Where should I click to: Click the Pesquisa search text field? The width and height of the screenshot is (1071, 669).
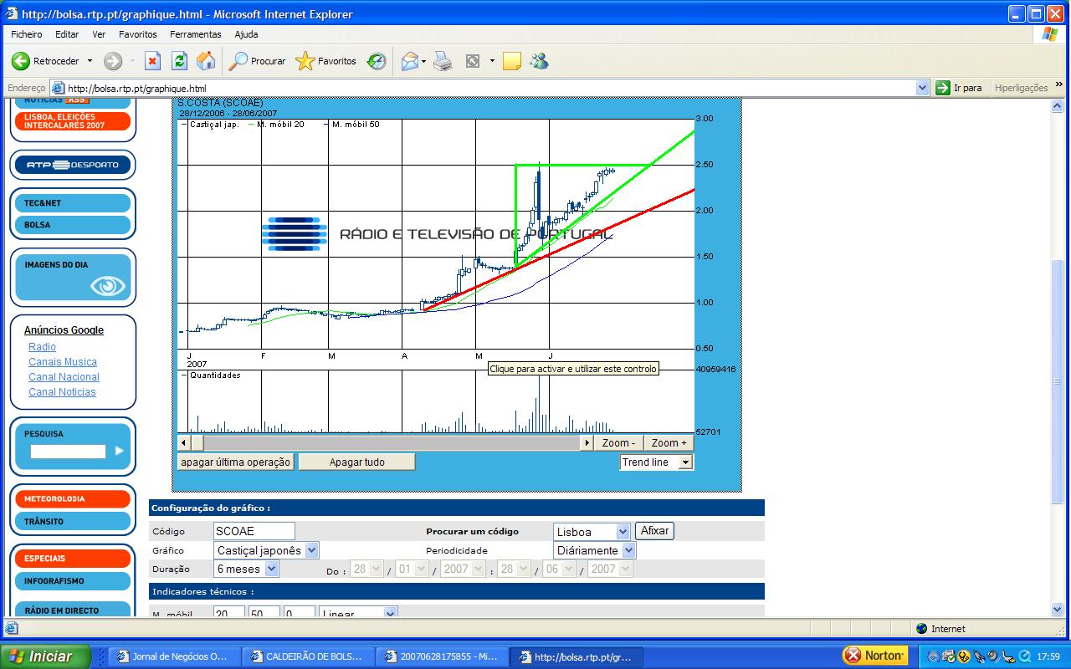coord(69,451)
